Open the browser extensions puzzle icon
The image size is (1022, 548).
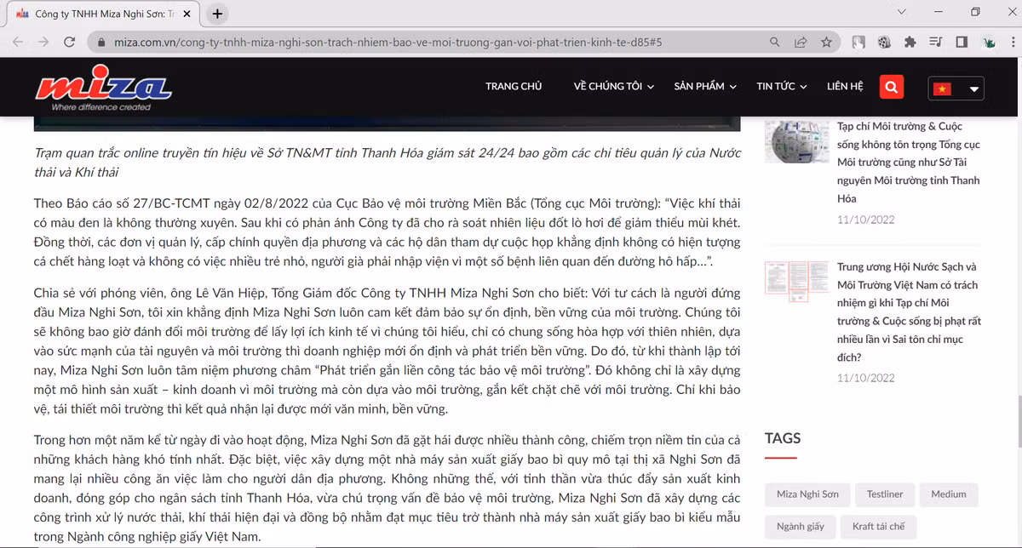coord(910,41)
